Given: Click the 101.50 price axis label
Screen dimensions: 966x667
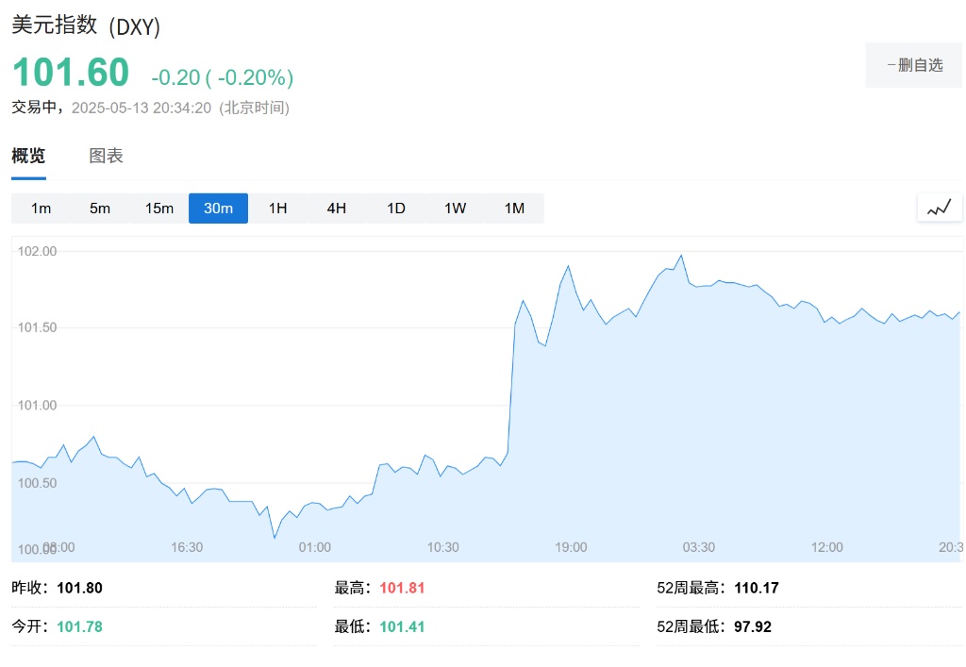Looking at the screenshot, I should click(38, 328).
